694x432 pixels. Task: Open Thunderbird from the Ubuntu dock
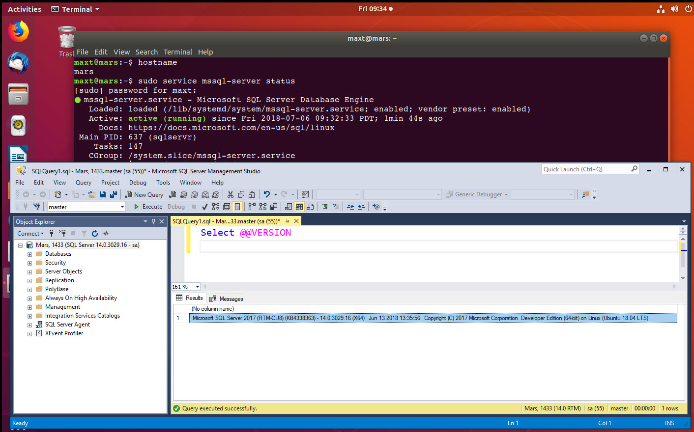(x=18, y=63)
